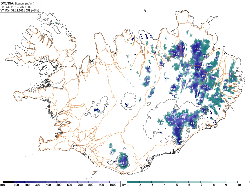Viewport: 250px width, 187px height.
Task: Click the 336 visibility value on the map
Action: coord(188,68)
